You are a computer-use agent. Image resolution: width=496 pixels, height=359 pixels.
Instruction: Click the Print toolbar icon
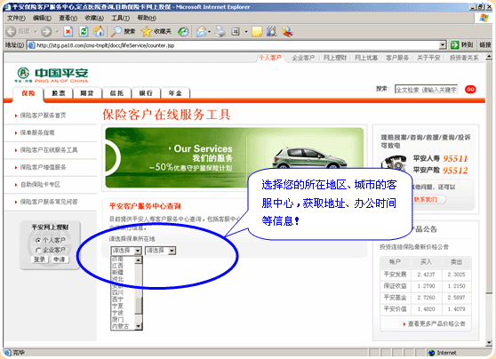point(220,31)
